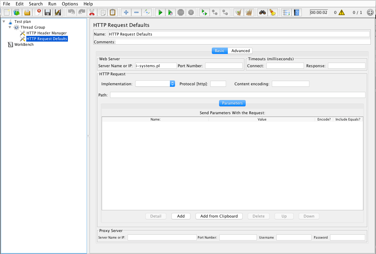The width and height of the screenshot is (376, 254).
Task: Click the Open file folder icon
Action: pos(27,12)
